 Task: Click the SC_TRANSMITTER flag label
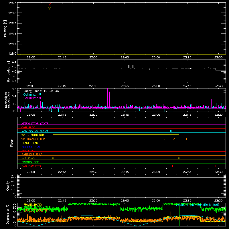[33, 139]
